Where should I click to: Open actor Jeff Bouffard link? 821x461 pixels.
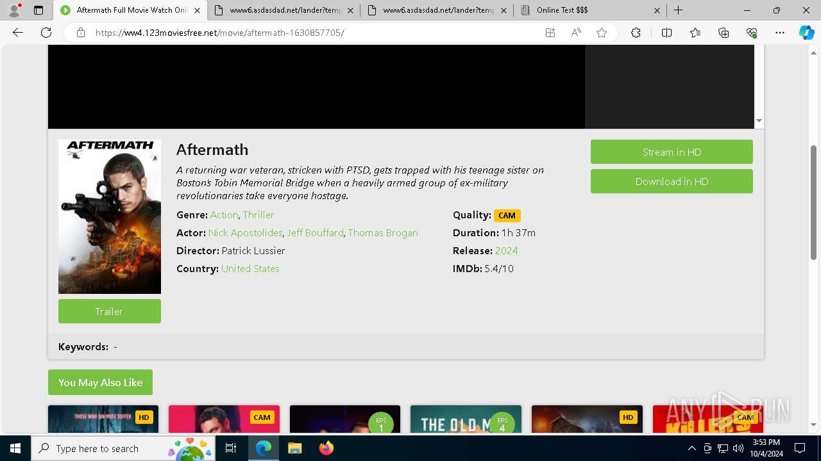[x=315, y=233]
